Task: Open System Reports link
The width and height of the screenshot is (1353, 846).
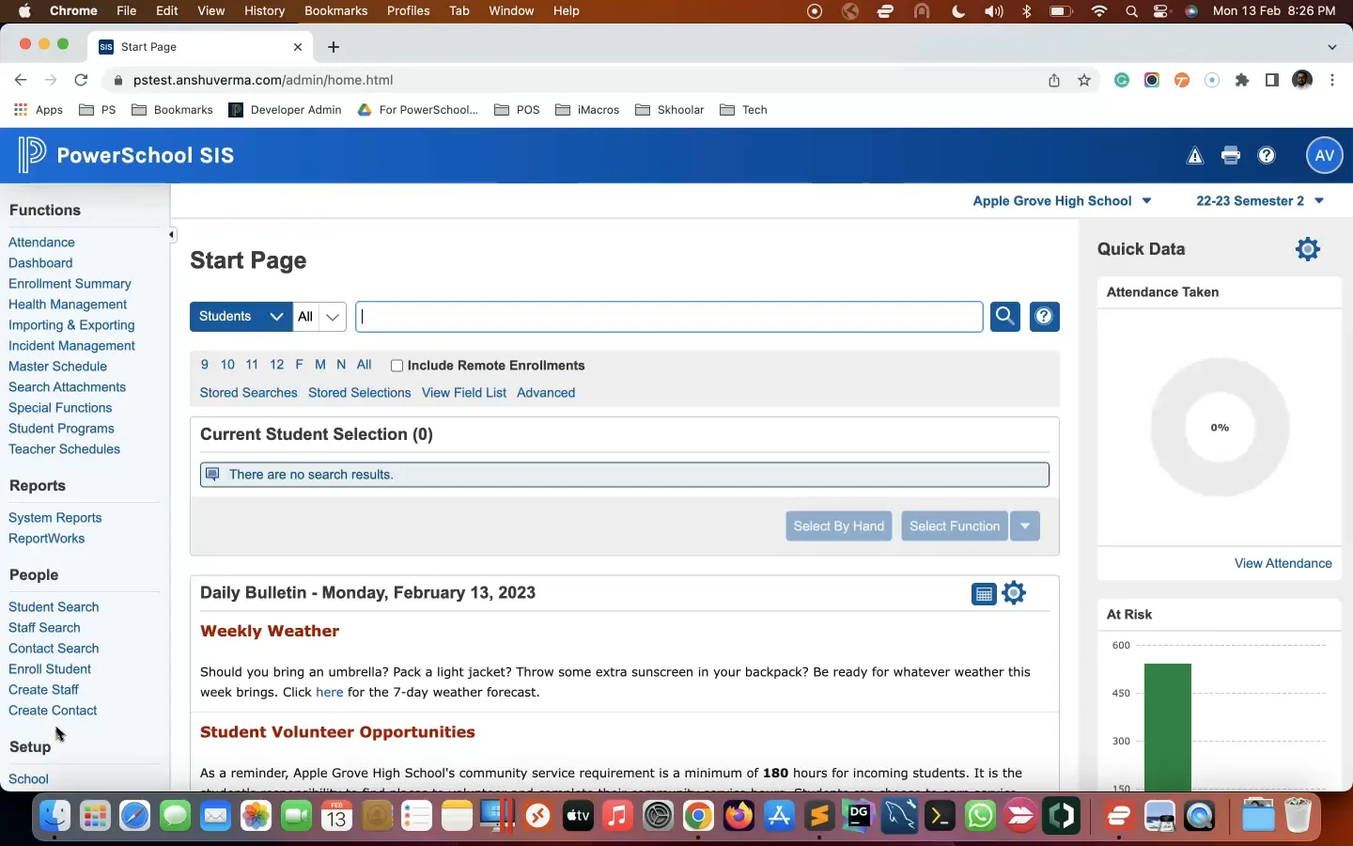Action: [54, 518]
